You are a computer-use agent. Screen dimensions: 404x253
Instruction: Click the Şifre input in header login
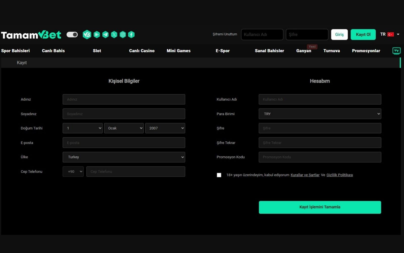307,34
